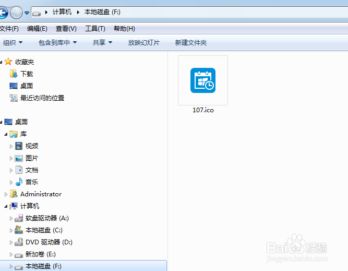Open 下载 in favorites
Viewport: 348px width, 271px height.
coord(27,74)
